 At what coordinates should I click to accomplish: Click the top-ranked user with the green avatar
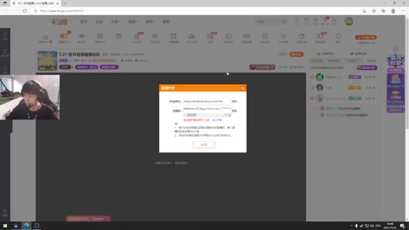320,77
